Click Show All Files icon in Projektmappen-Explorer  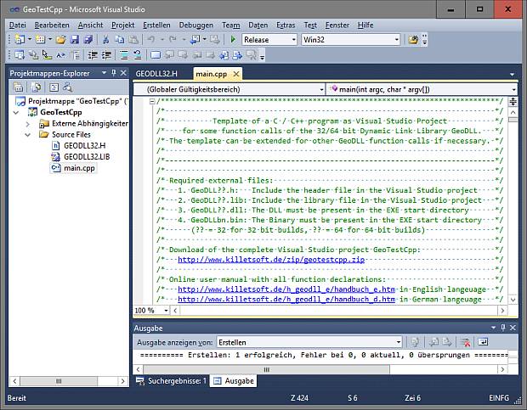pyautogui.click(x=36, y=87)
